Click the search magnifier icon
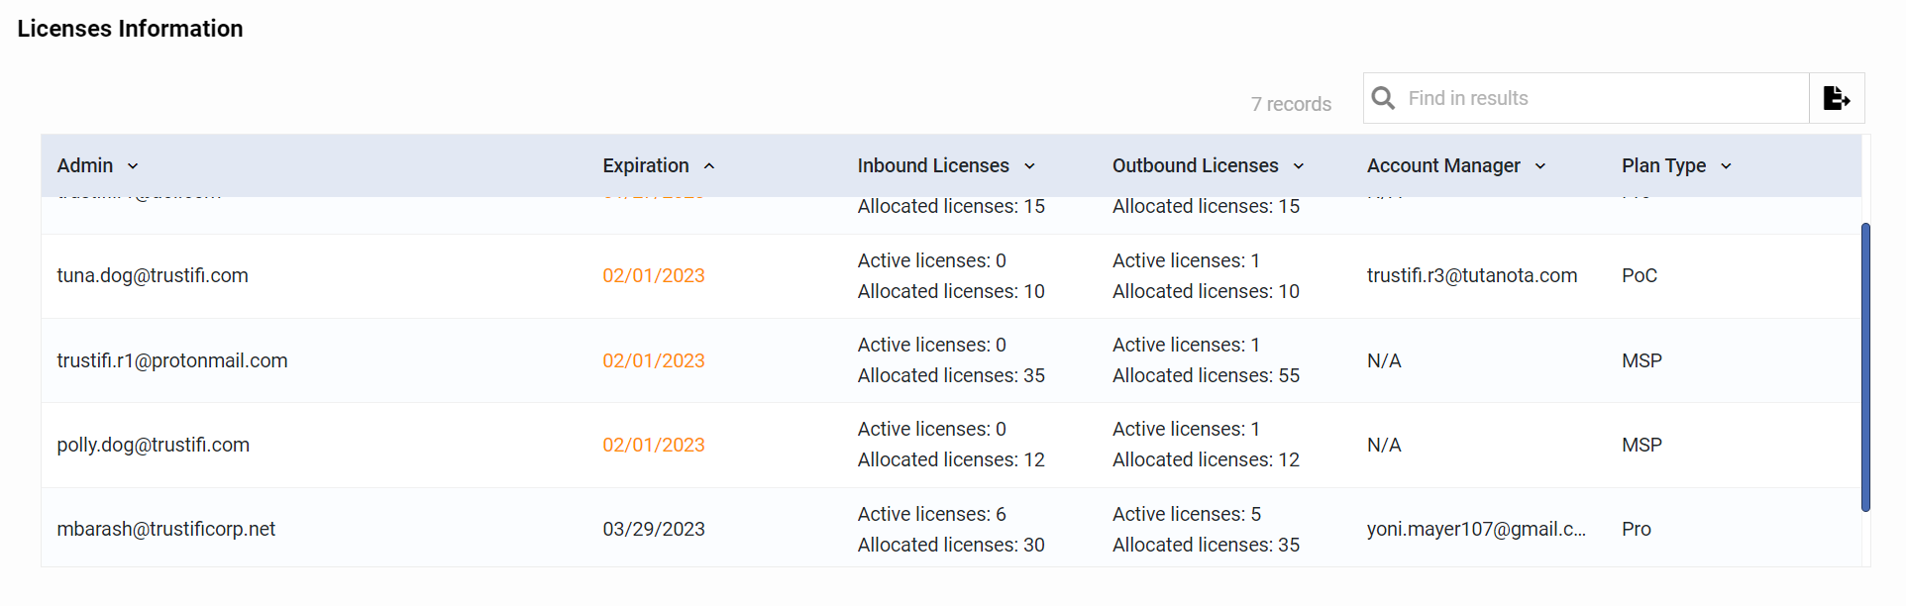Screen dimensions: 1906x606 coord(1383,98)
